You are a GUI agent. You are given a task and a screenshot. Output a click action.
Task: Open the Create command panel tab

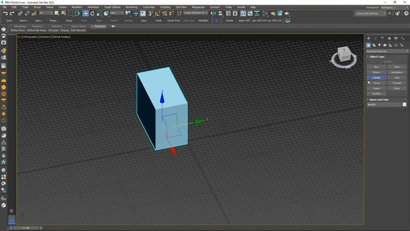point(369,38)
